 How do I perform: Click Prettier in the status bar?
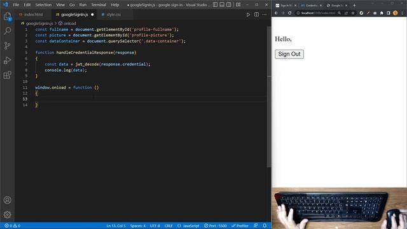pyautogui.click(x=240, y=226)
